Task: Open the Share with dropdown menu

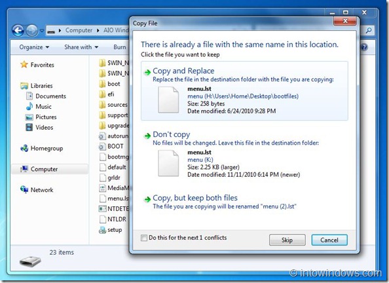Action: (81, 47)
